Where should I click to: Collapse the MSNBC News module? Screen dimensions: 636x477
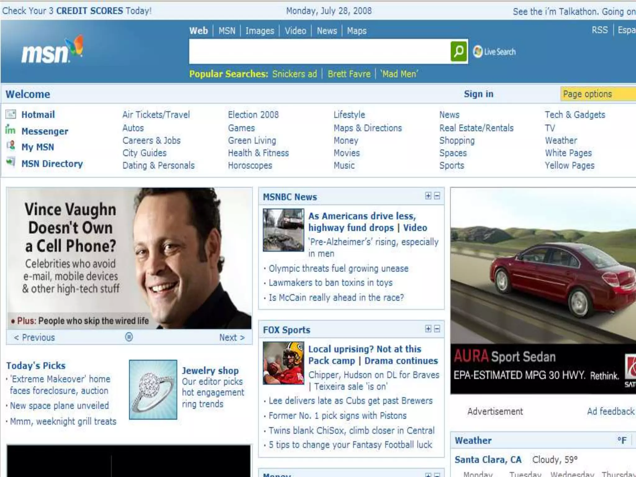click(437, 196)
